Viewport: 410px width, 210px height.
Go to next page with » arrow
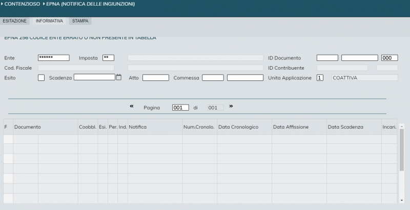pyautogui.click(x=231, y=107)
